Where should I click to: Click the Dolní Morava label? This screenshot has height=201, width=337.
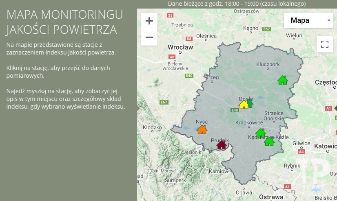coord(162,171)
